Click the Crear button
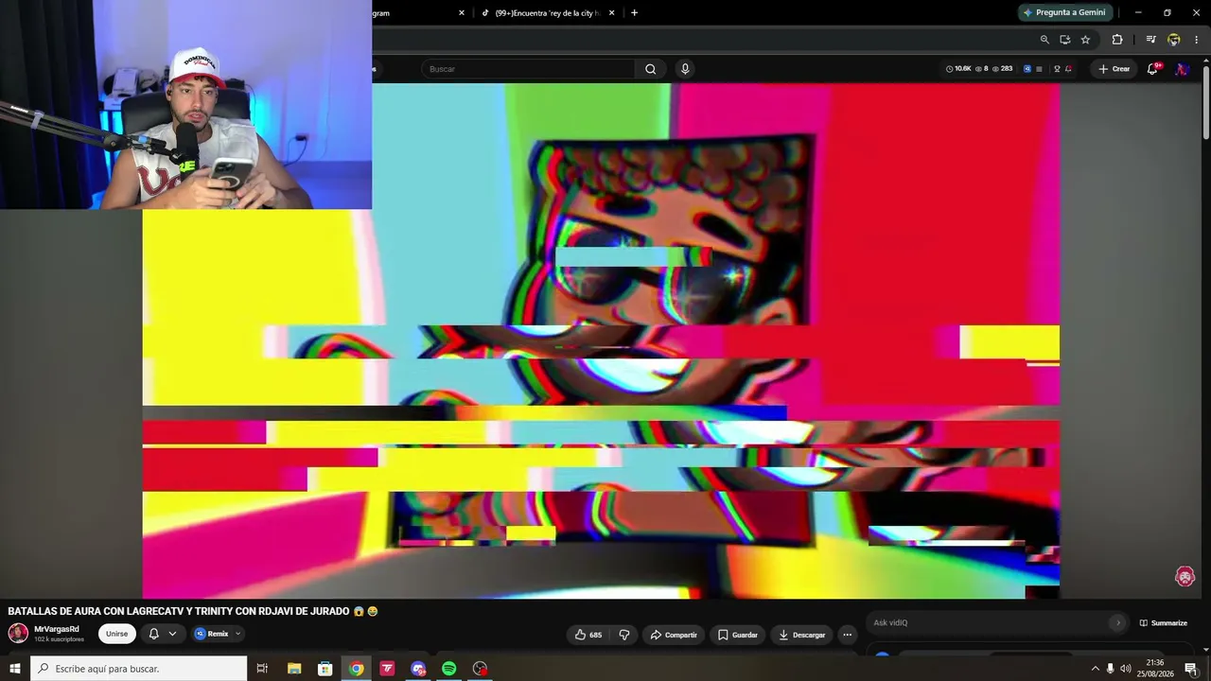Viewport: 1211px width, 681px height. coord(1114,69)
